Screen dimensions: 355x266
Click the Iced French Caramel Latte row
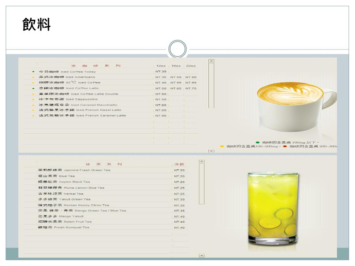[111, 116]
